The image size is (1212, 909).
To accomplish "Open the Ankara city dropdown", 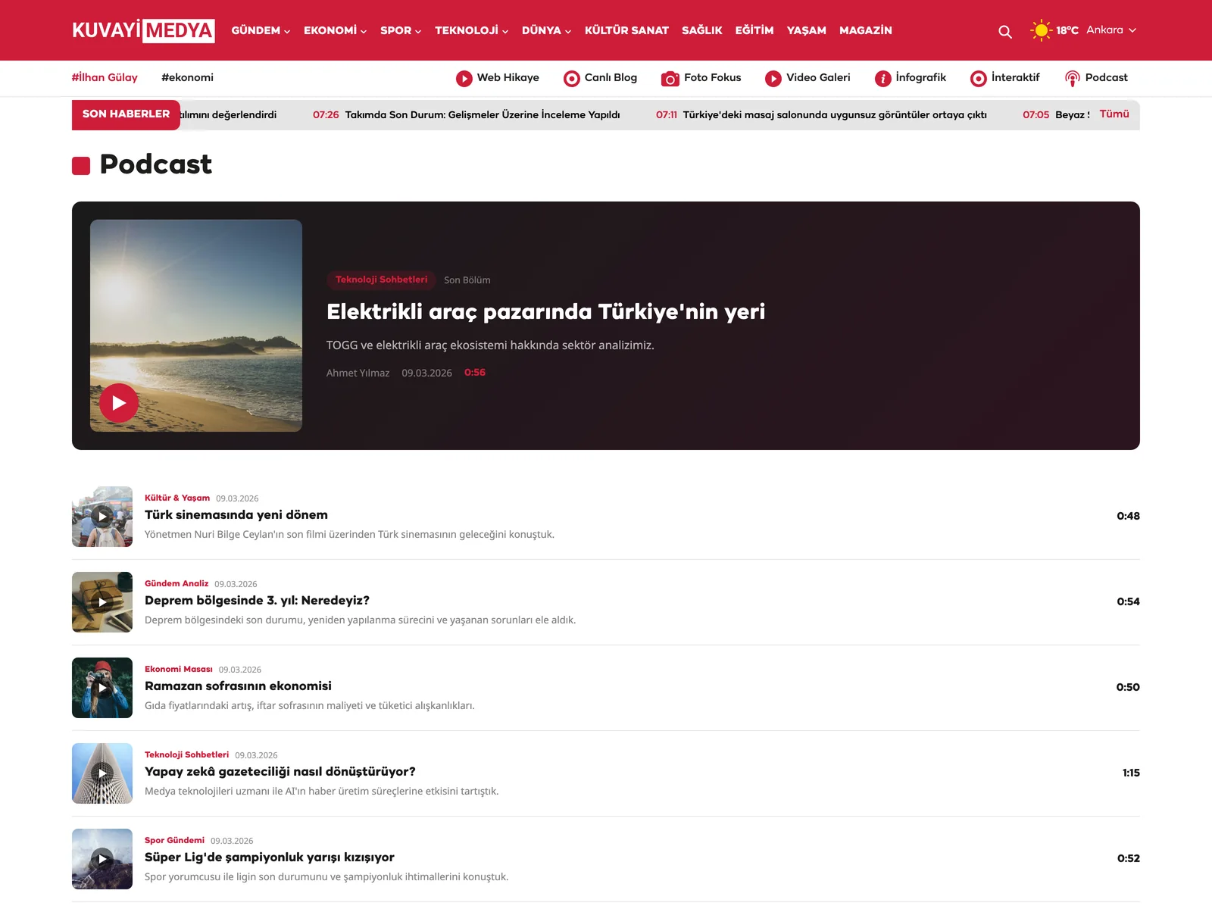I will click(1111, 30).
